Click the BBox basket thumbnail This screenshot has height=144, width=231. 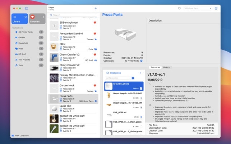click(54, 47)
